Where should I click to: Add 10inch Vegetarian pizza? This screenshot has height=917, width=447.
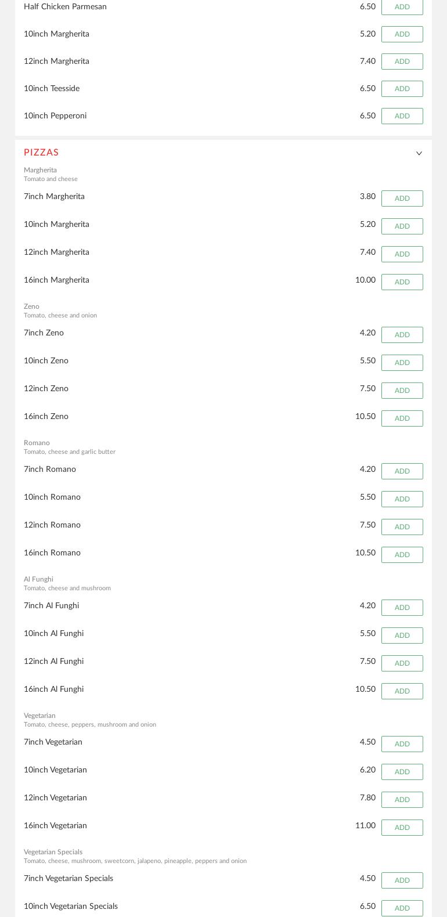[402, 772]
